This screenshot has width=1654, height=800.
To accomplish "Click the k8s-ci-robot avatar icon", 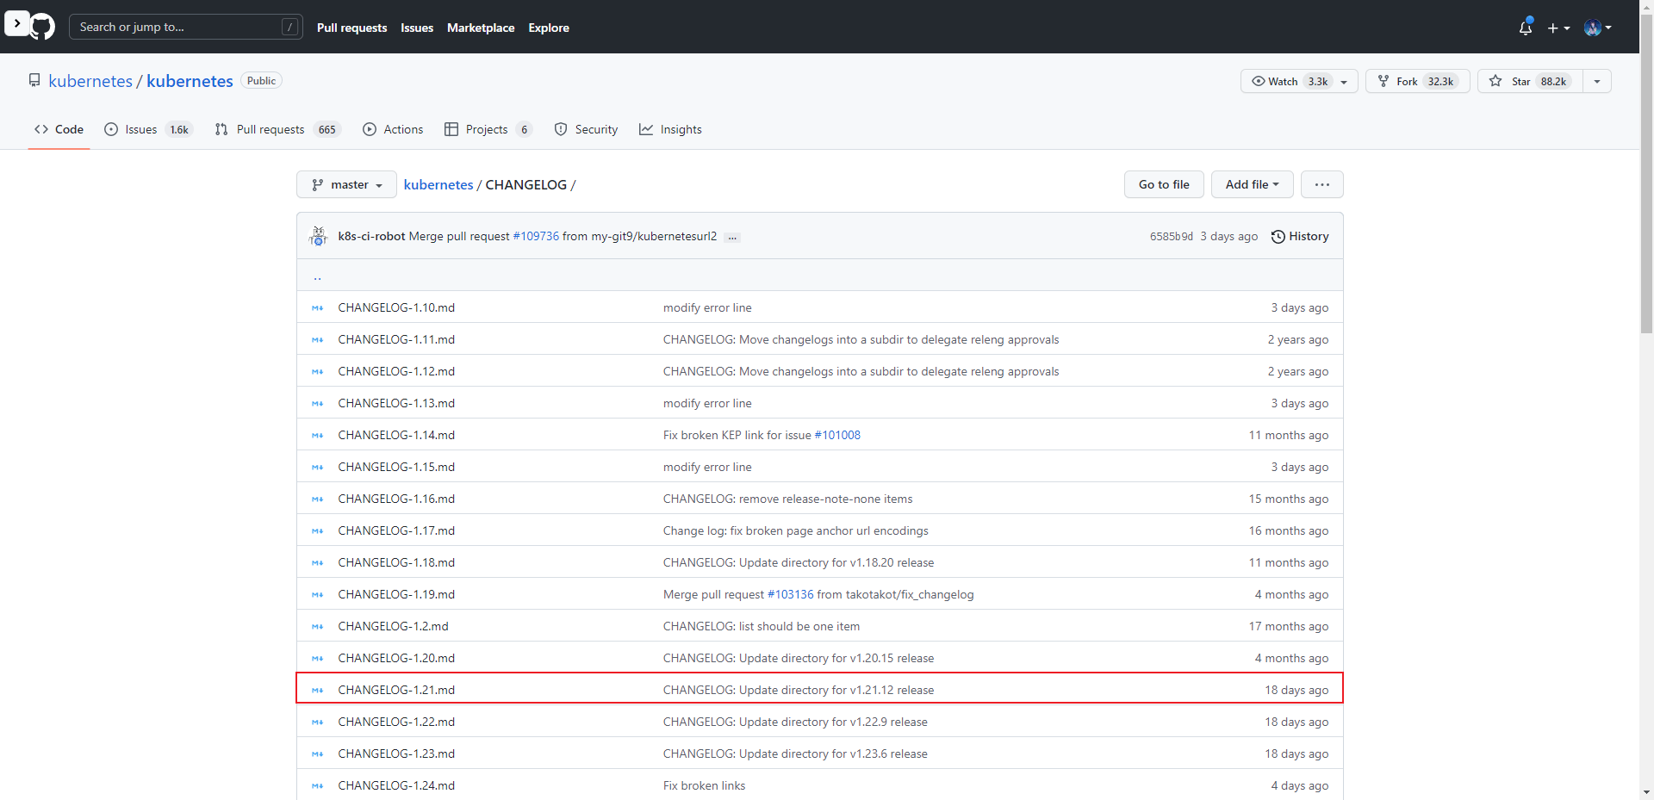I will (x=319, y=236).
